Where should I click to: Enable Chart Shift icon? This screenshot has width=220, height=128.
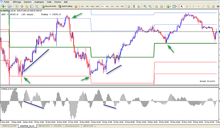point(162,6)
